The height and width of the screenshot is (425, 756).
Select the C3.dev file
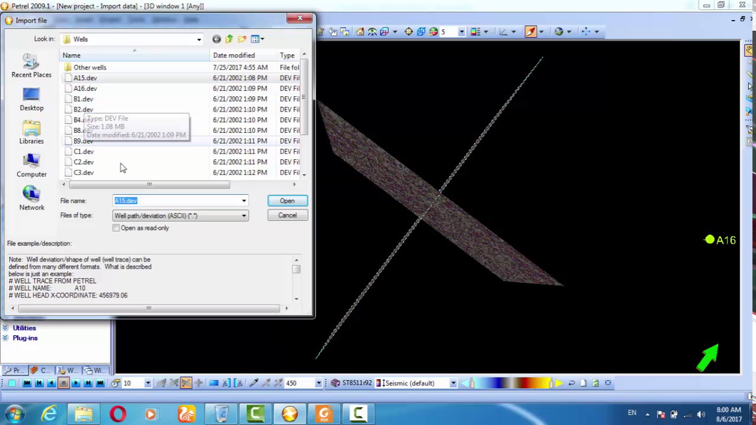[83, 173]
